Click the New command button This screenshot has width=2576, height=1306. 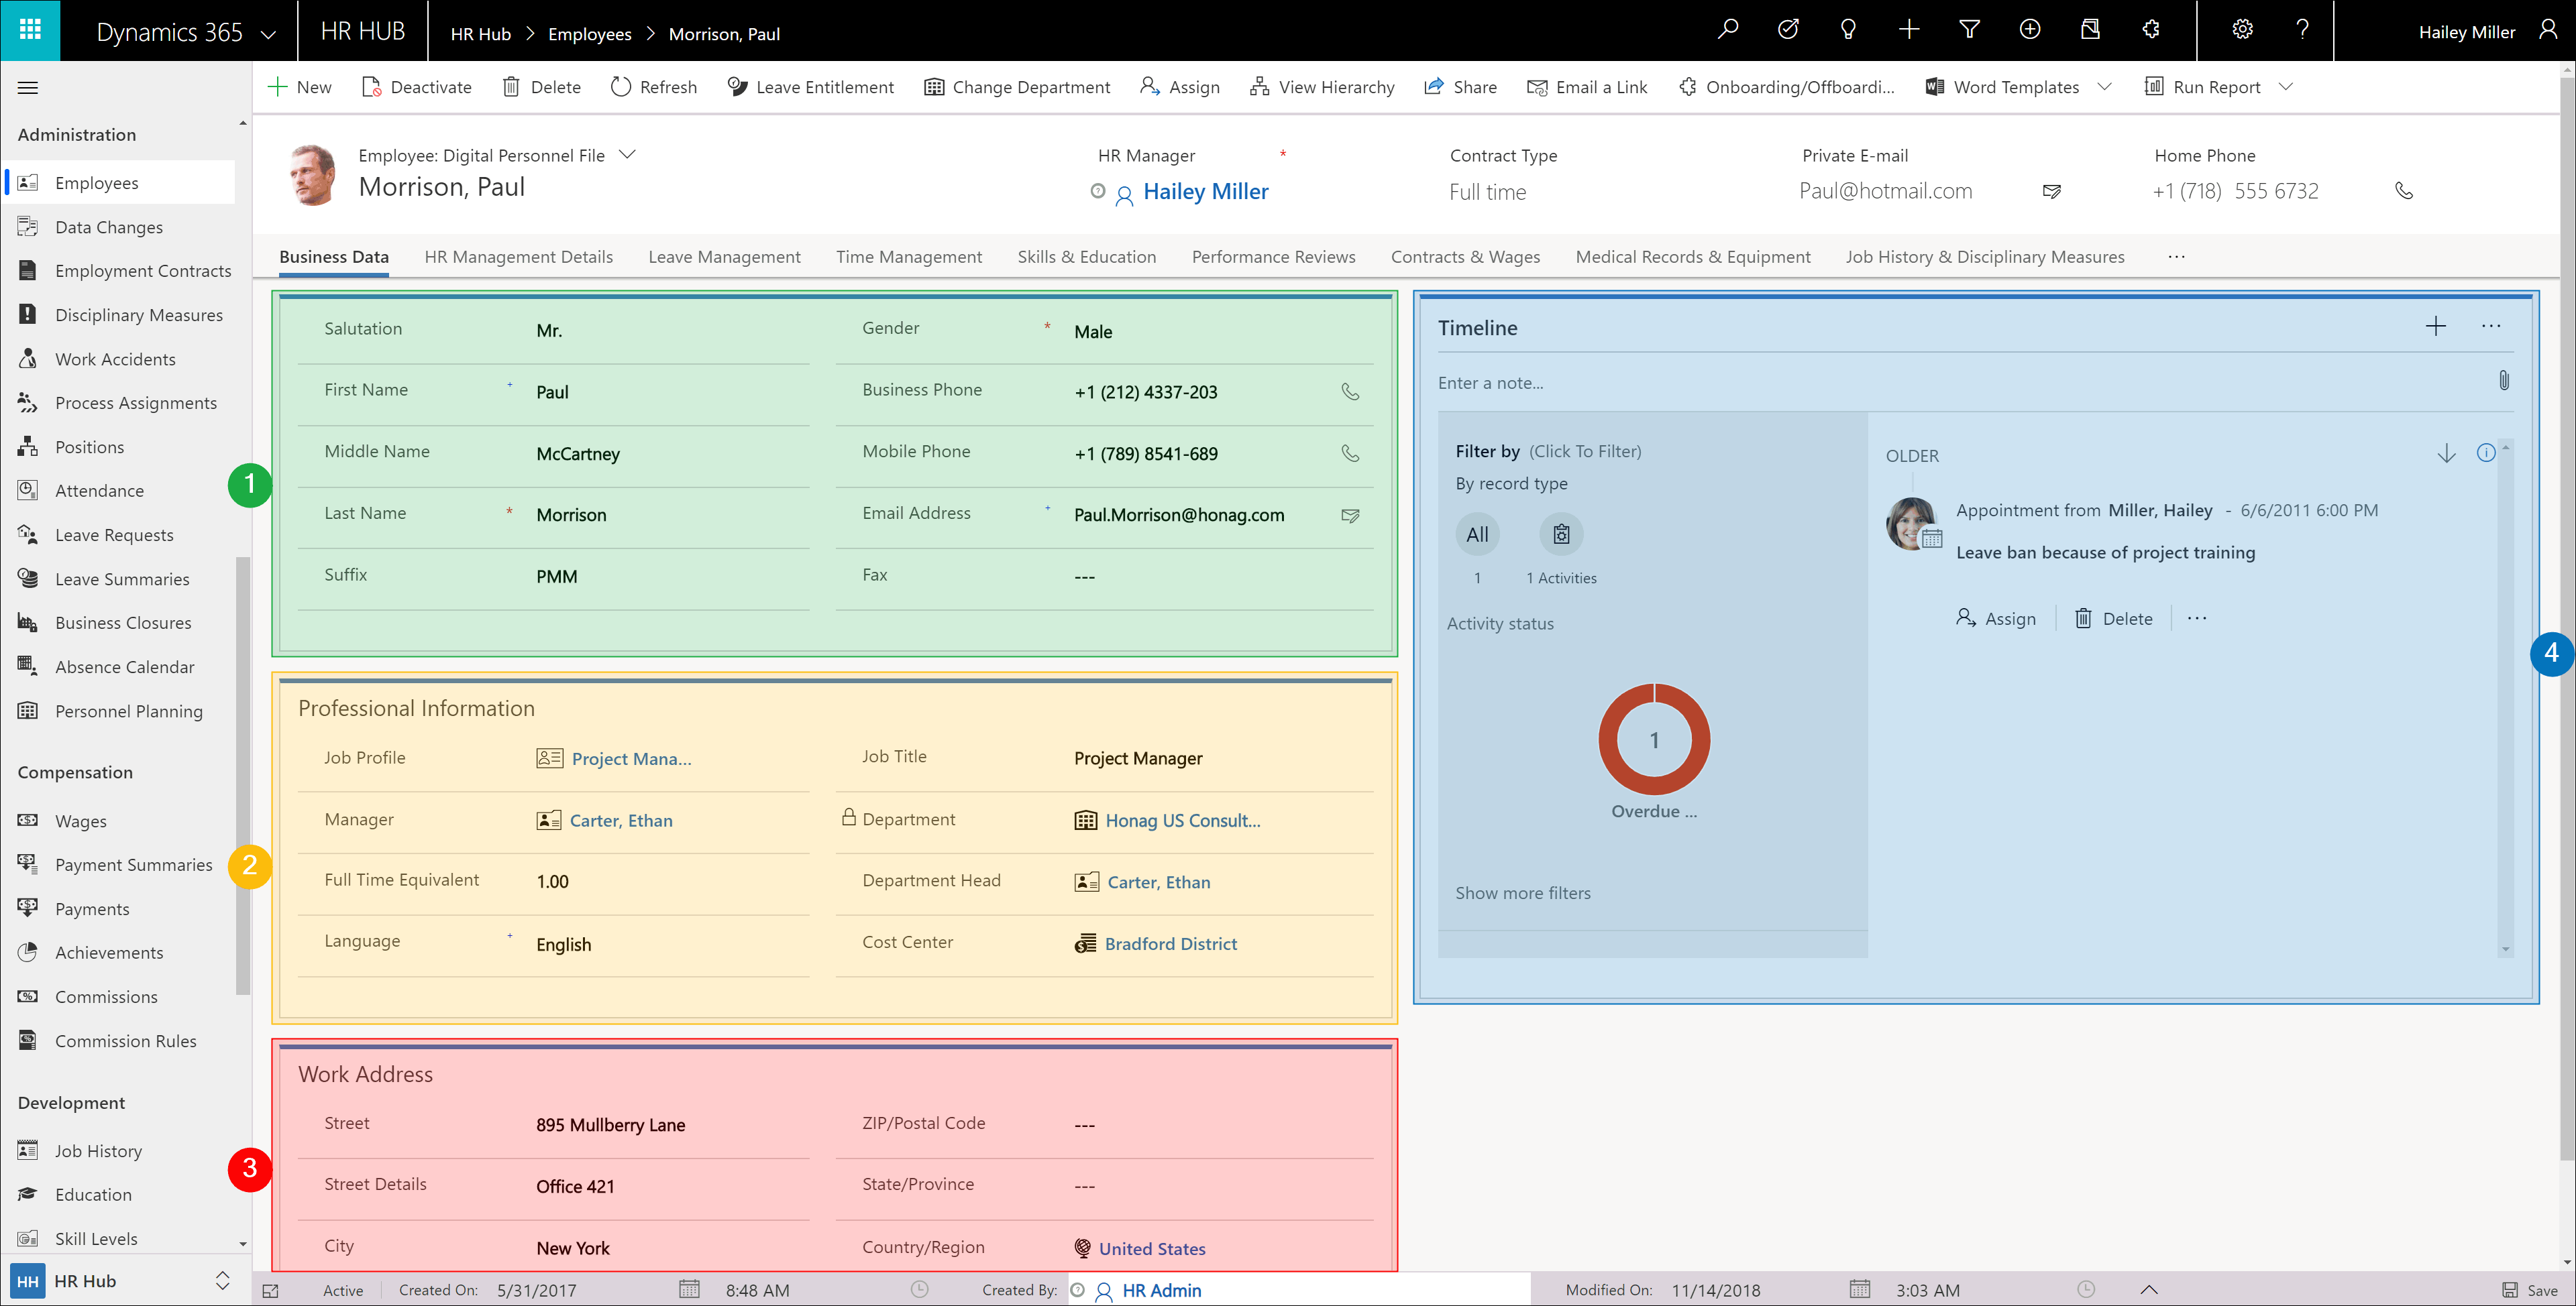click(x=299, y=87)
